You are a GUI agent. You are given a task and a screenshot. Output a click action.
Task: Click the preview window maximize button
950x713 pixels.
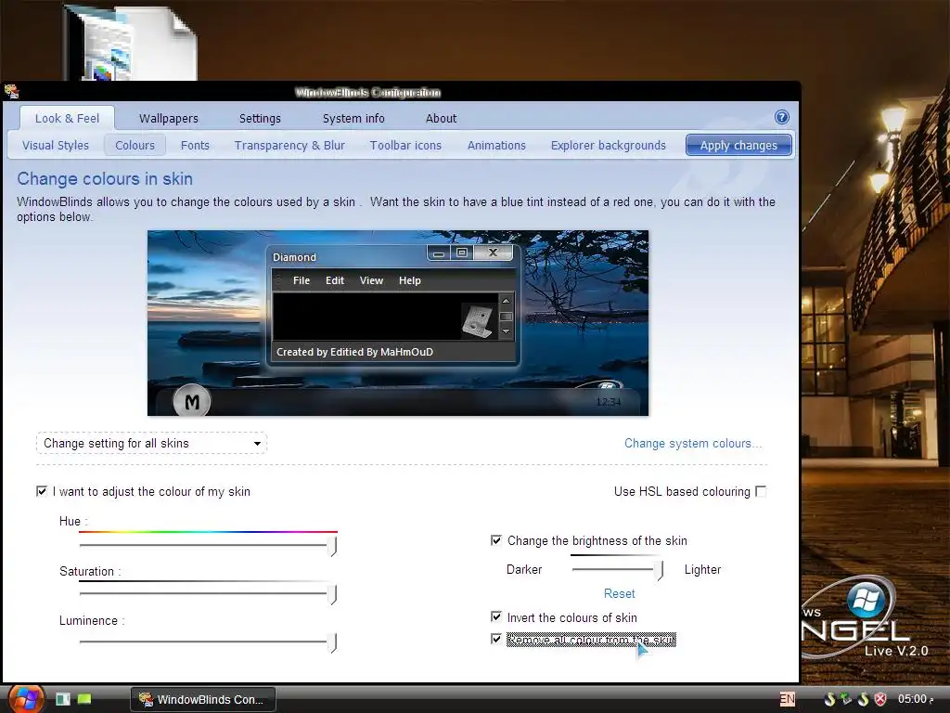point(462,253)
